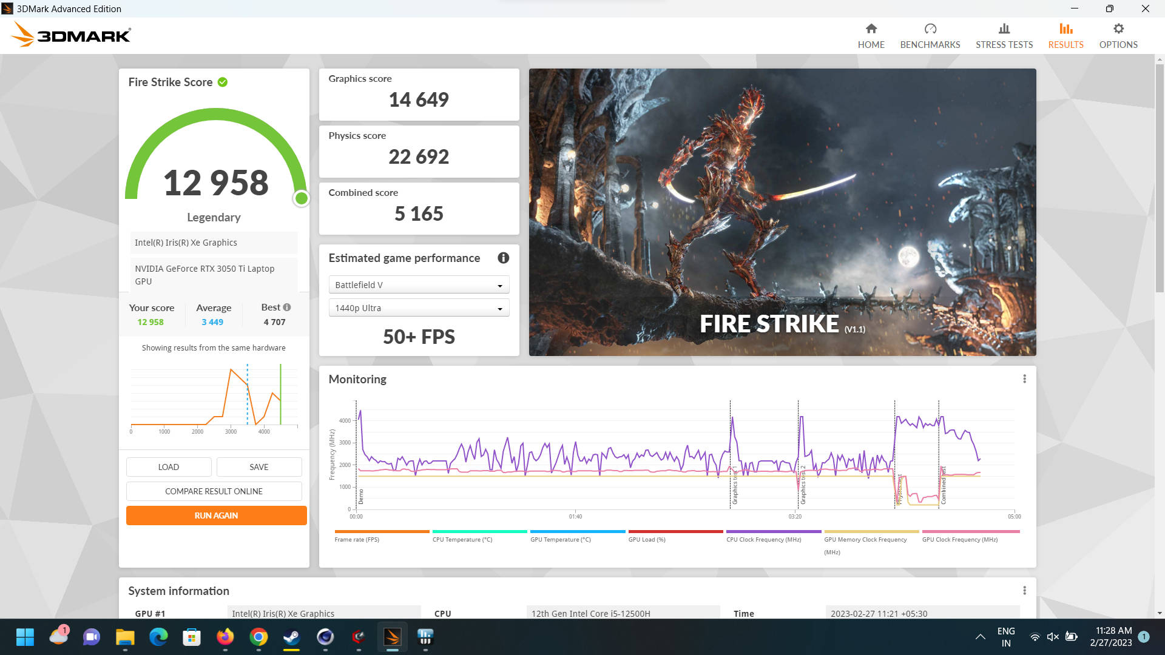Expand the Battlefield V game dropdown

(419, 285)
